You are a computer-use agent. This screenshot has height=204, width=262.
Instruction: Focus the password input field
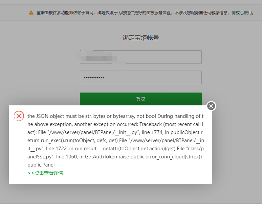[x=141, y=77]
